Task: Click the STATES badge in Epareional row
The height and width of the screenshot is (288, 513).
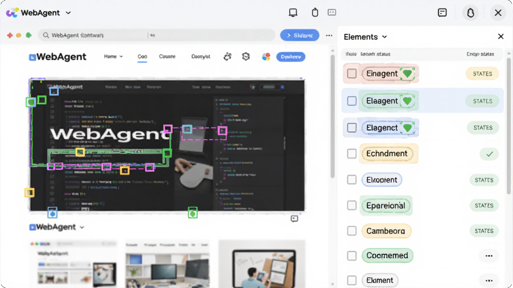Action: 484,205
